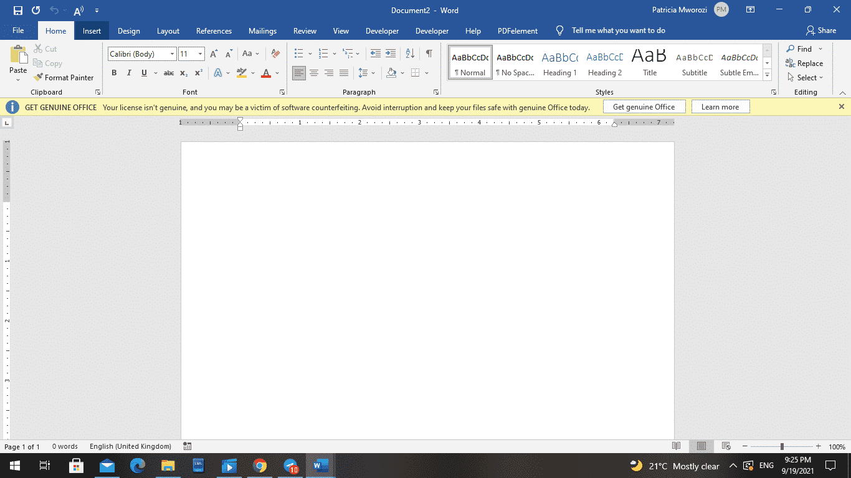Viewport: 851px width, 478px height.
Task: Switch to the Mailings tab
Action: (x=262, y=30)
